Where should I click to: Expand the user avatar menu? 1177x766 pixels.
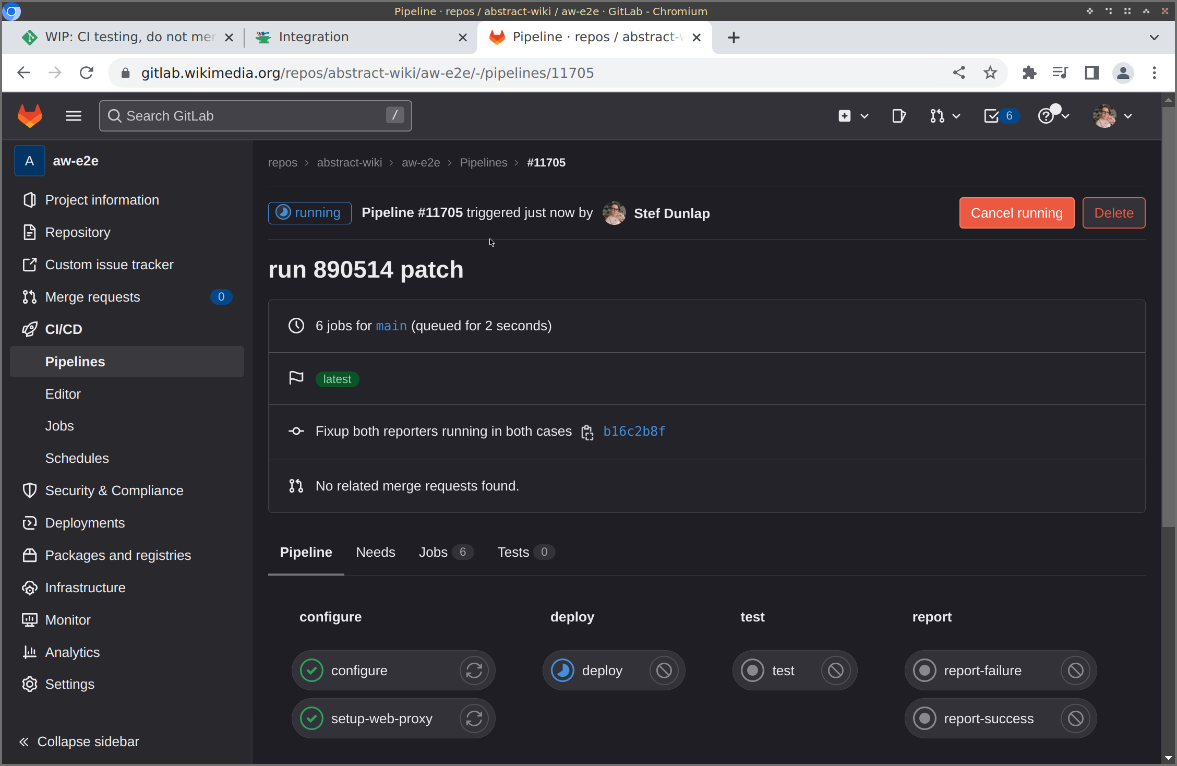point(1112,116)
